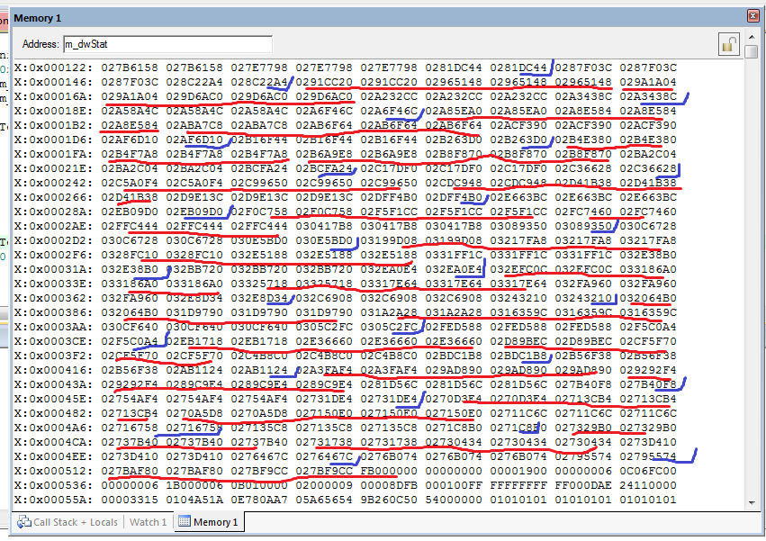The width and height of the screenshot is (766, 541).
Task: Click the FB000000 memory value
Action: 389,470
